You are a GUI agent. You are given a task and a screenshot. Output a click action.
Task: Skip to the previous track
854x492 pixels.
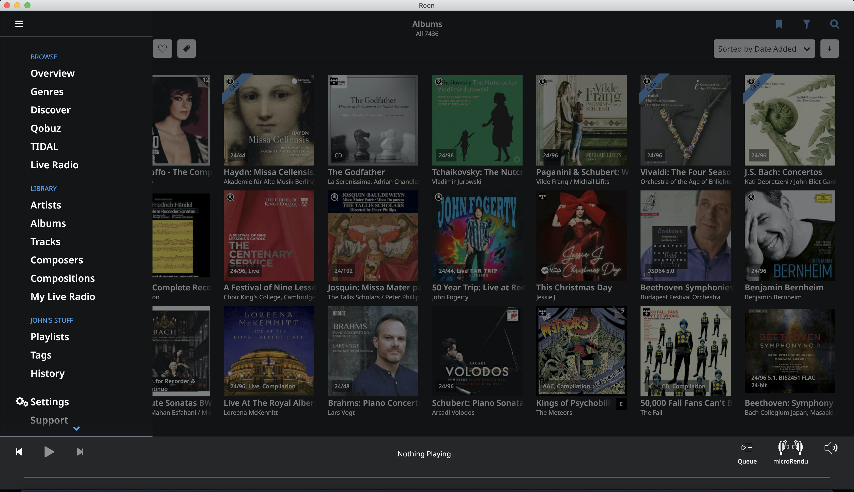19,452
